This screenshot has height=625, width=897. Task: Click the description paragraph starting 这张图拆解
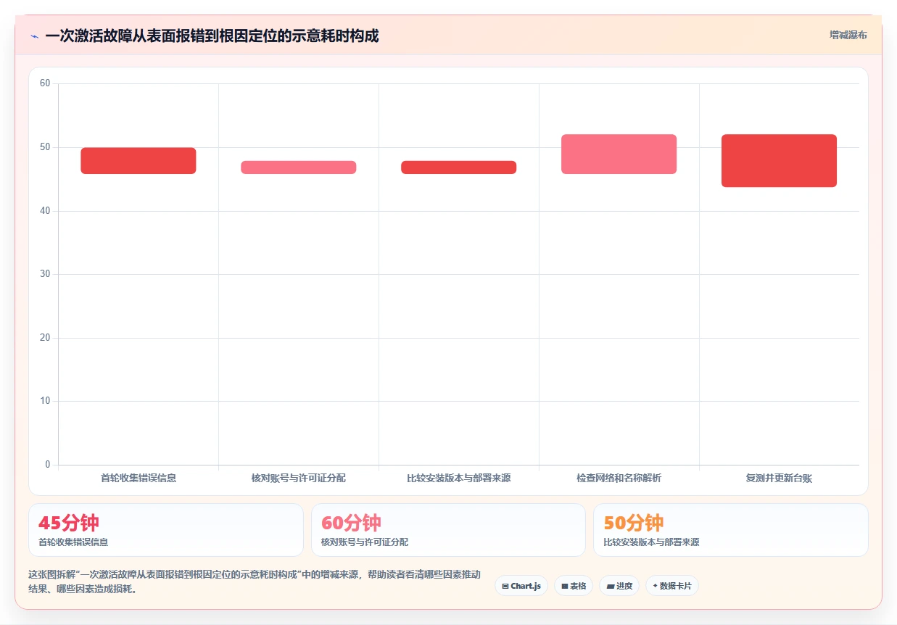(x=255, y=582)
